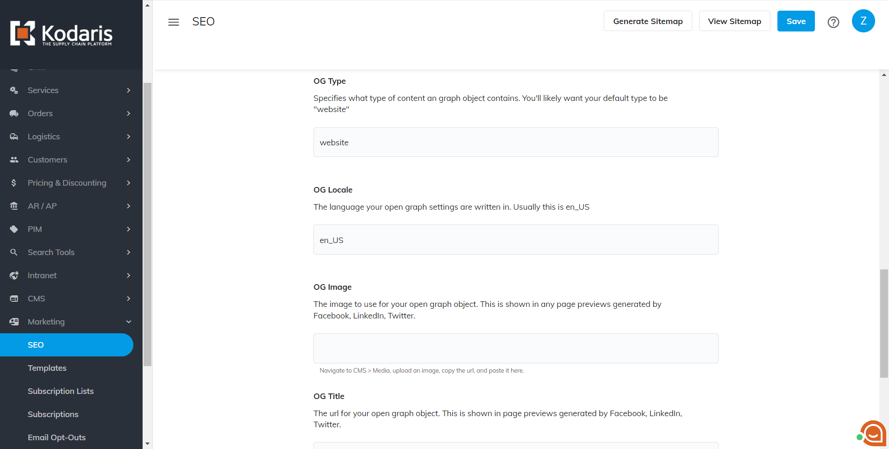Expand the Services chevron

[x=129, y=90]
